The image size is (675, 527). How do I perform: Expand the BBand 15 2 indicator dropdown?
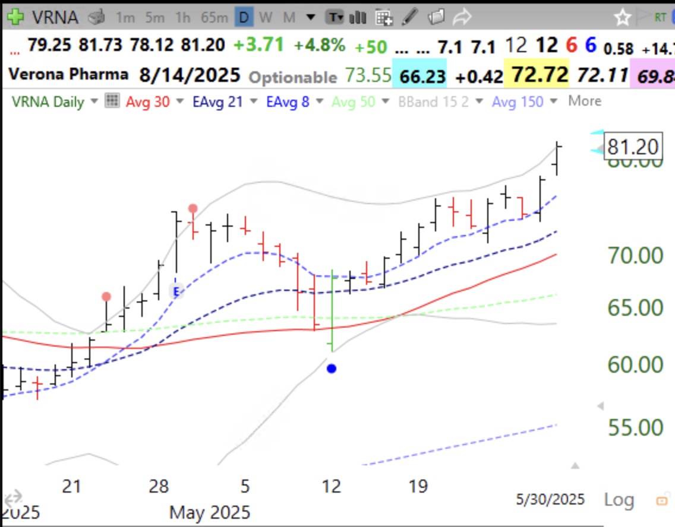(x=479, y=101)
